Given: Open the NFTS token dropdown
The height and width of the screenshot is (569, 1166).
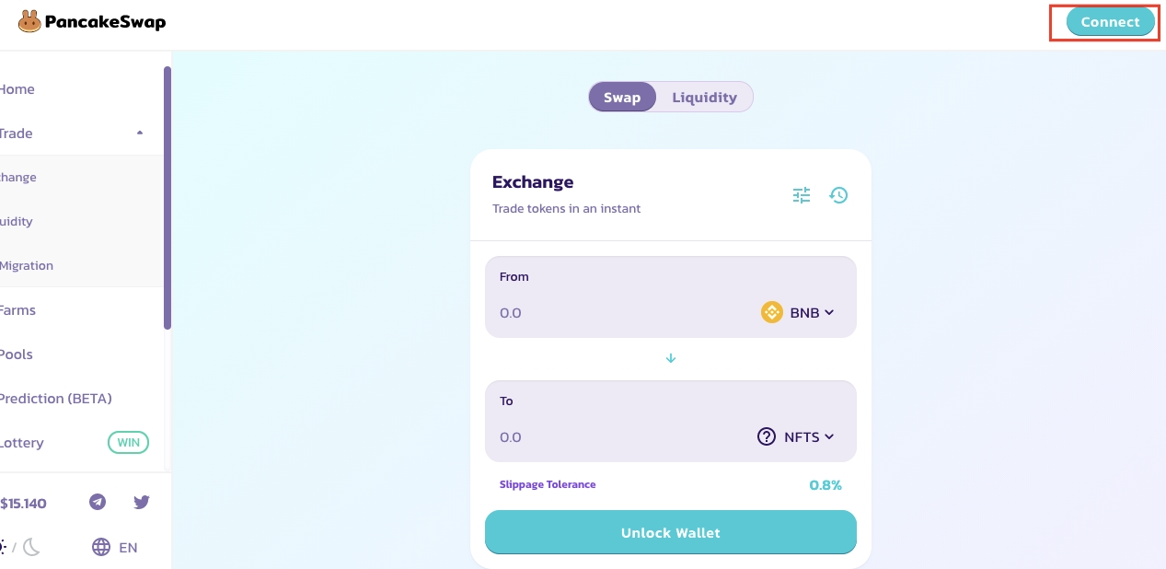Looking at the screenshot, I should (x=808, y=436).
